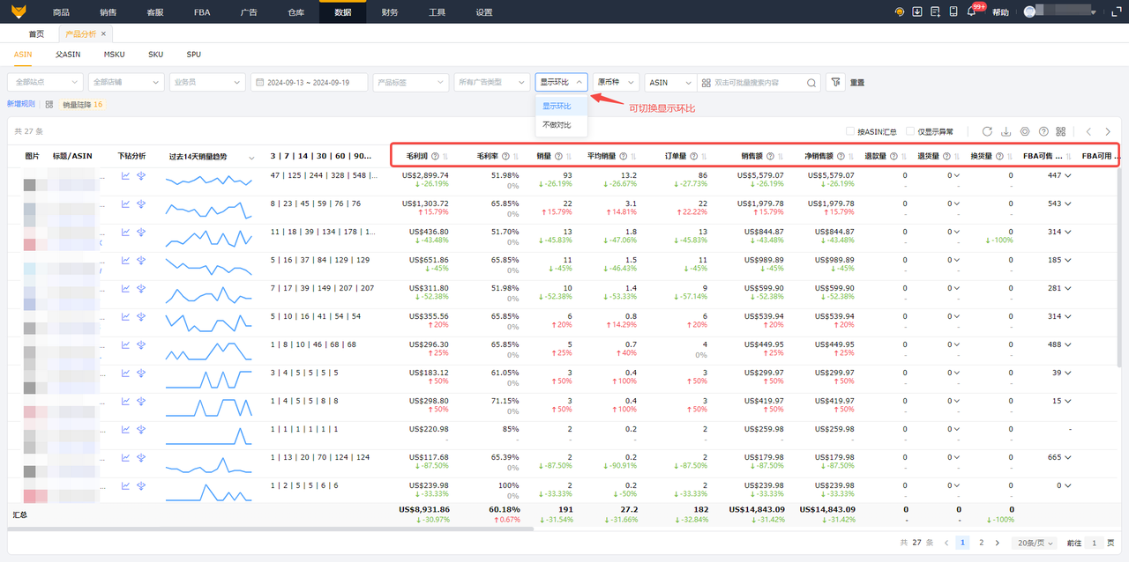Open the mobile phone icon in header
The width and height of the screenshot is (1129, 562).
tap(953, 12)
